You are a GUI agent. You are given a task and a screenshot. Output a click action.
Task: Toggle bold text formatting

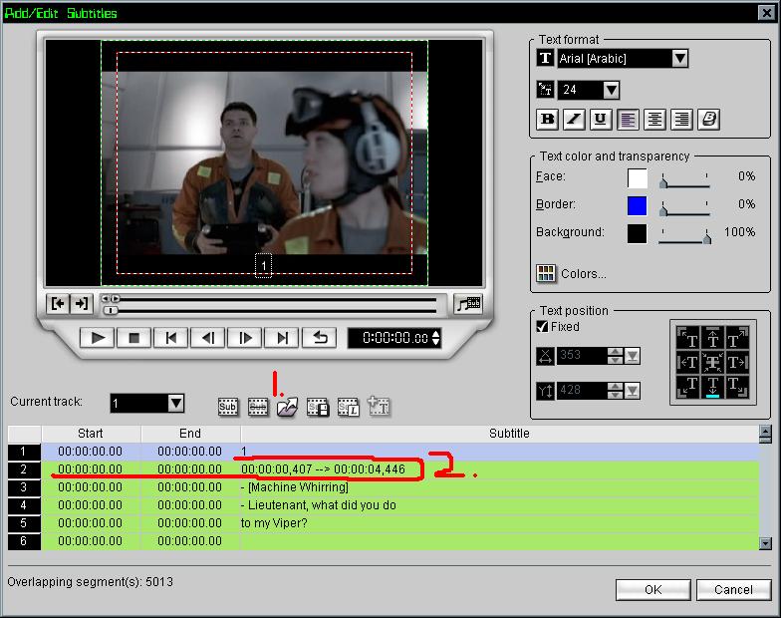click(548, 120)
